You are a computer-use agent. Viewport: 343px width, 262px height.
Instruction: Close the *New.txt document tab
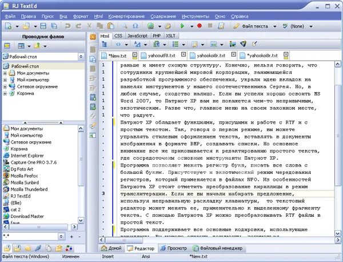135,54
